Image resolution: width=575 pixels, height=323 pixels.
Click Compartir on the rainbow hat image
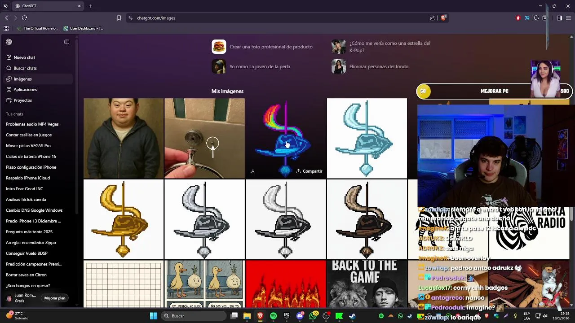point(309,171)
